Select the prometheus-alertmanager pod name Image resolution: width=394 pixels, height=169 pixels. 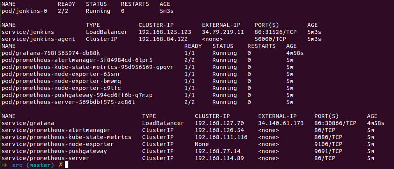77,60
